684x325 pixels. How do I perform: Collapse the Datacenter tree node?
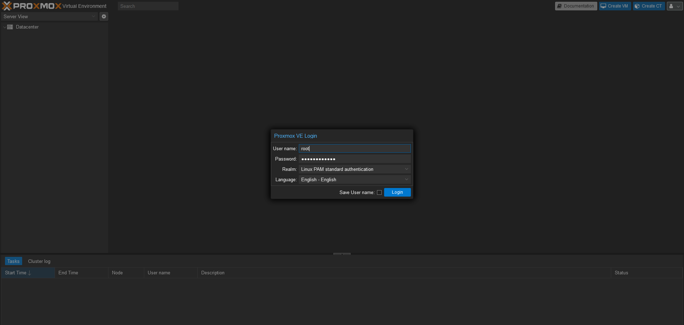tap(4, 27)
